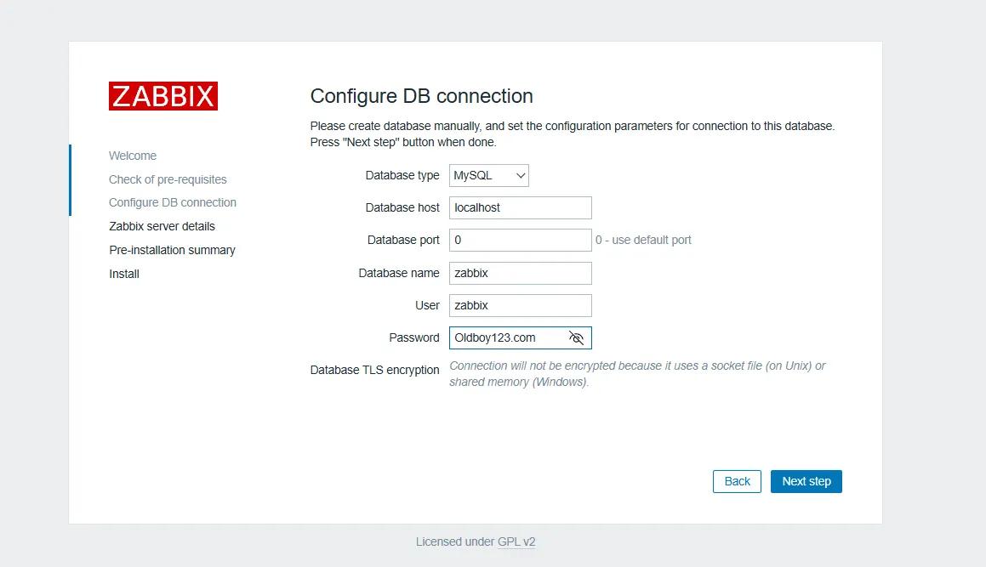
Task: Select the Database name input box
Action: 520,273
